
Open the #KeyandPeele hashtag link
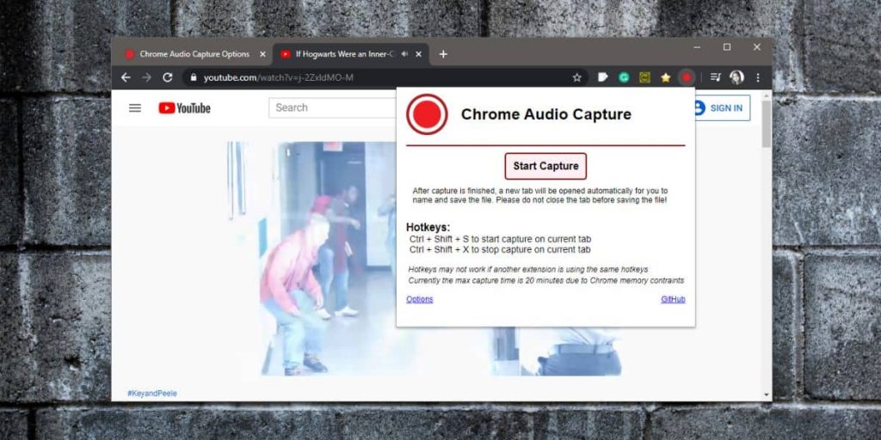(x=152, y=394)
